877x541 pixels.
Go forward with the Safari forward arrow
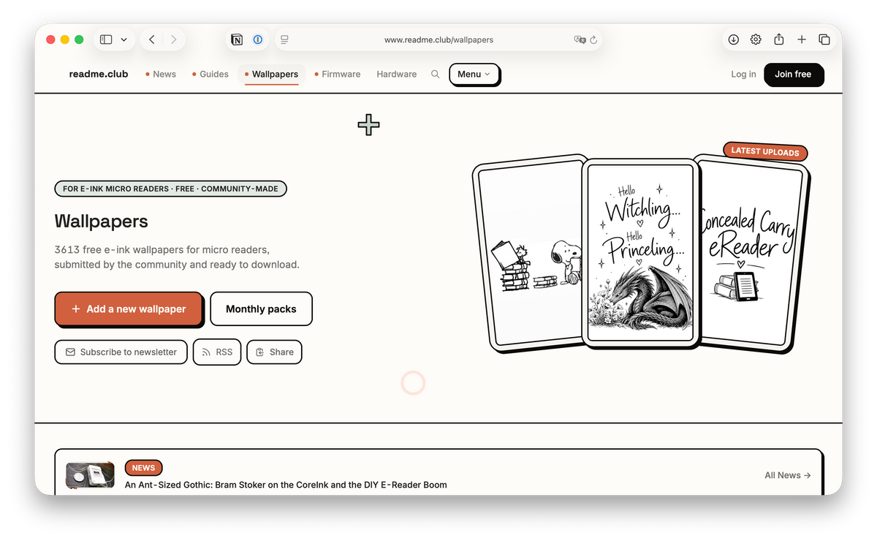point(173,39)
